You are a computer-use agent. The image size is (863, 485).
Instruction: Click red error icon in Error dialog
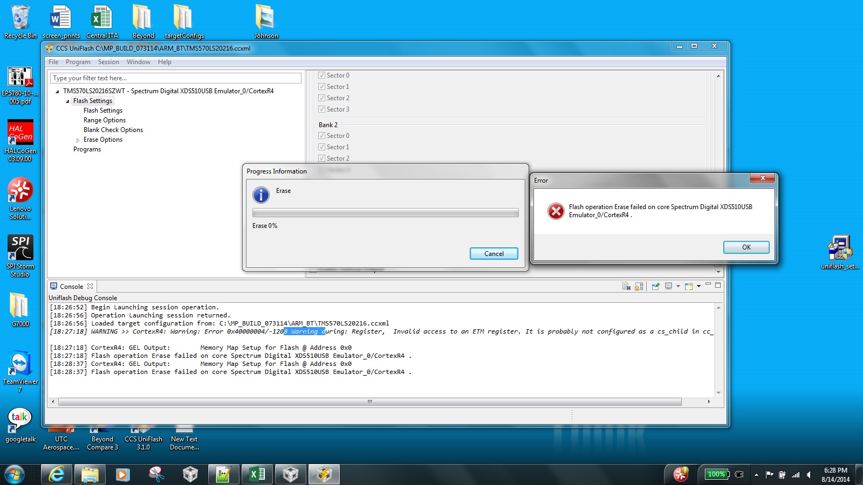556,211
